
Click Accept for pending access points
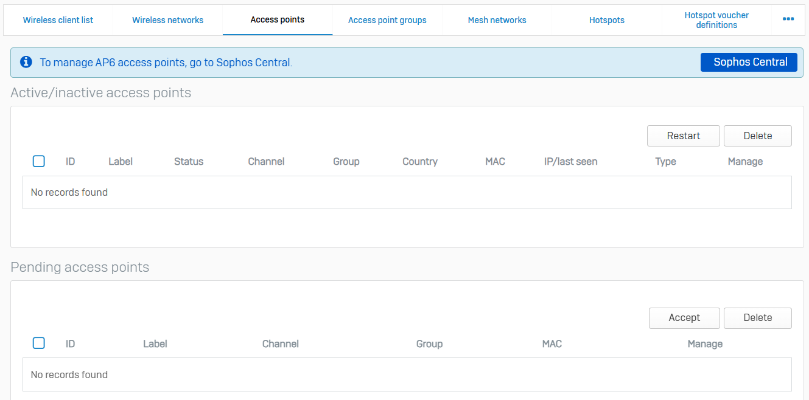click(684, 318)
